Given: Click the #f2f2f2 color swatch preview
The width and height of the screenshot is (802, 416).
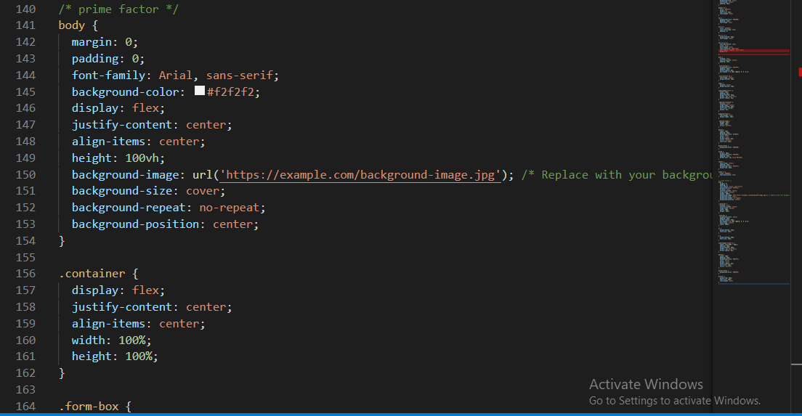Looking at the screenshot, I should [x=200, y=91].
